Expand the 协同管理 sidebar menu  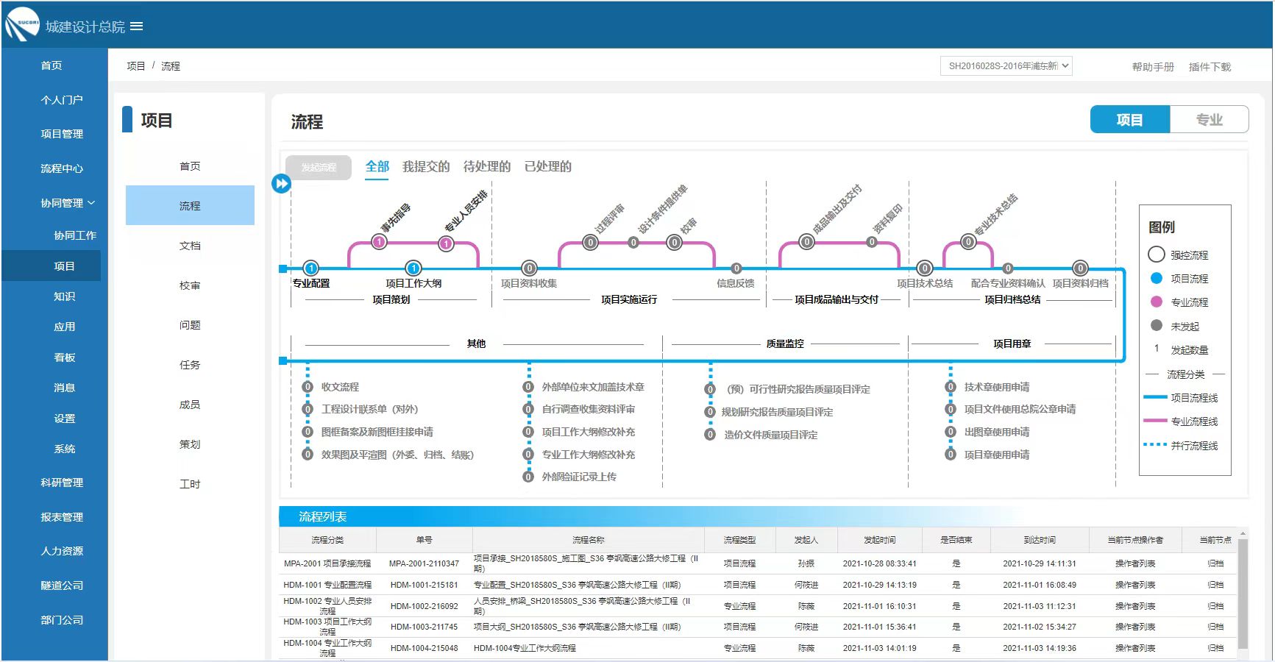click(x=68, y=203)
